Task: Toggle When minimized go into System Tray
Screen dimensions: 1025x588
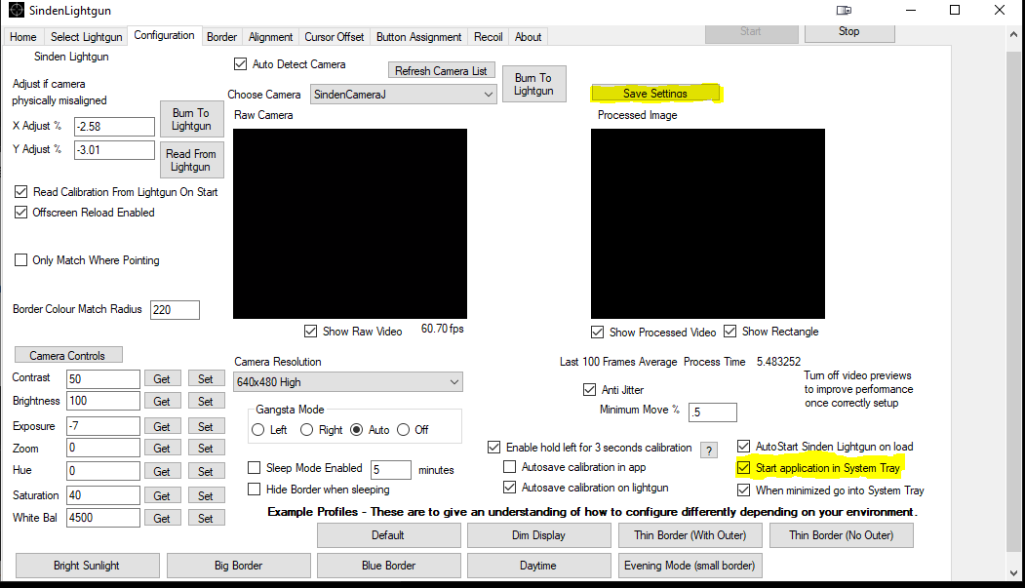Action: pos(744,490)
